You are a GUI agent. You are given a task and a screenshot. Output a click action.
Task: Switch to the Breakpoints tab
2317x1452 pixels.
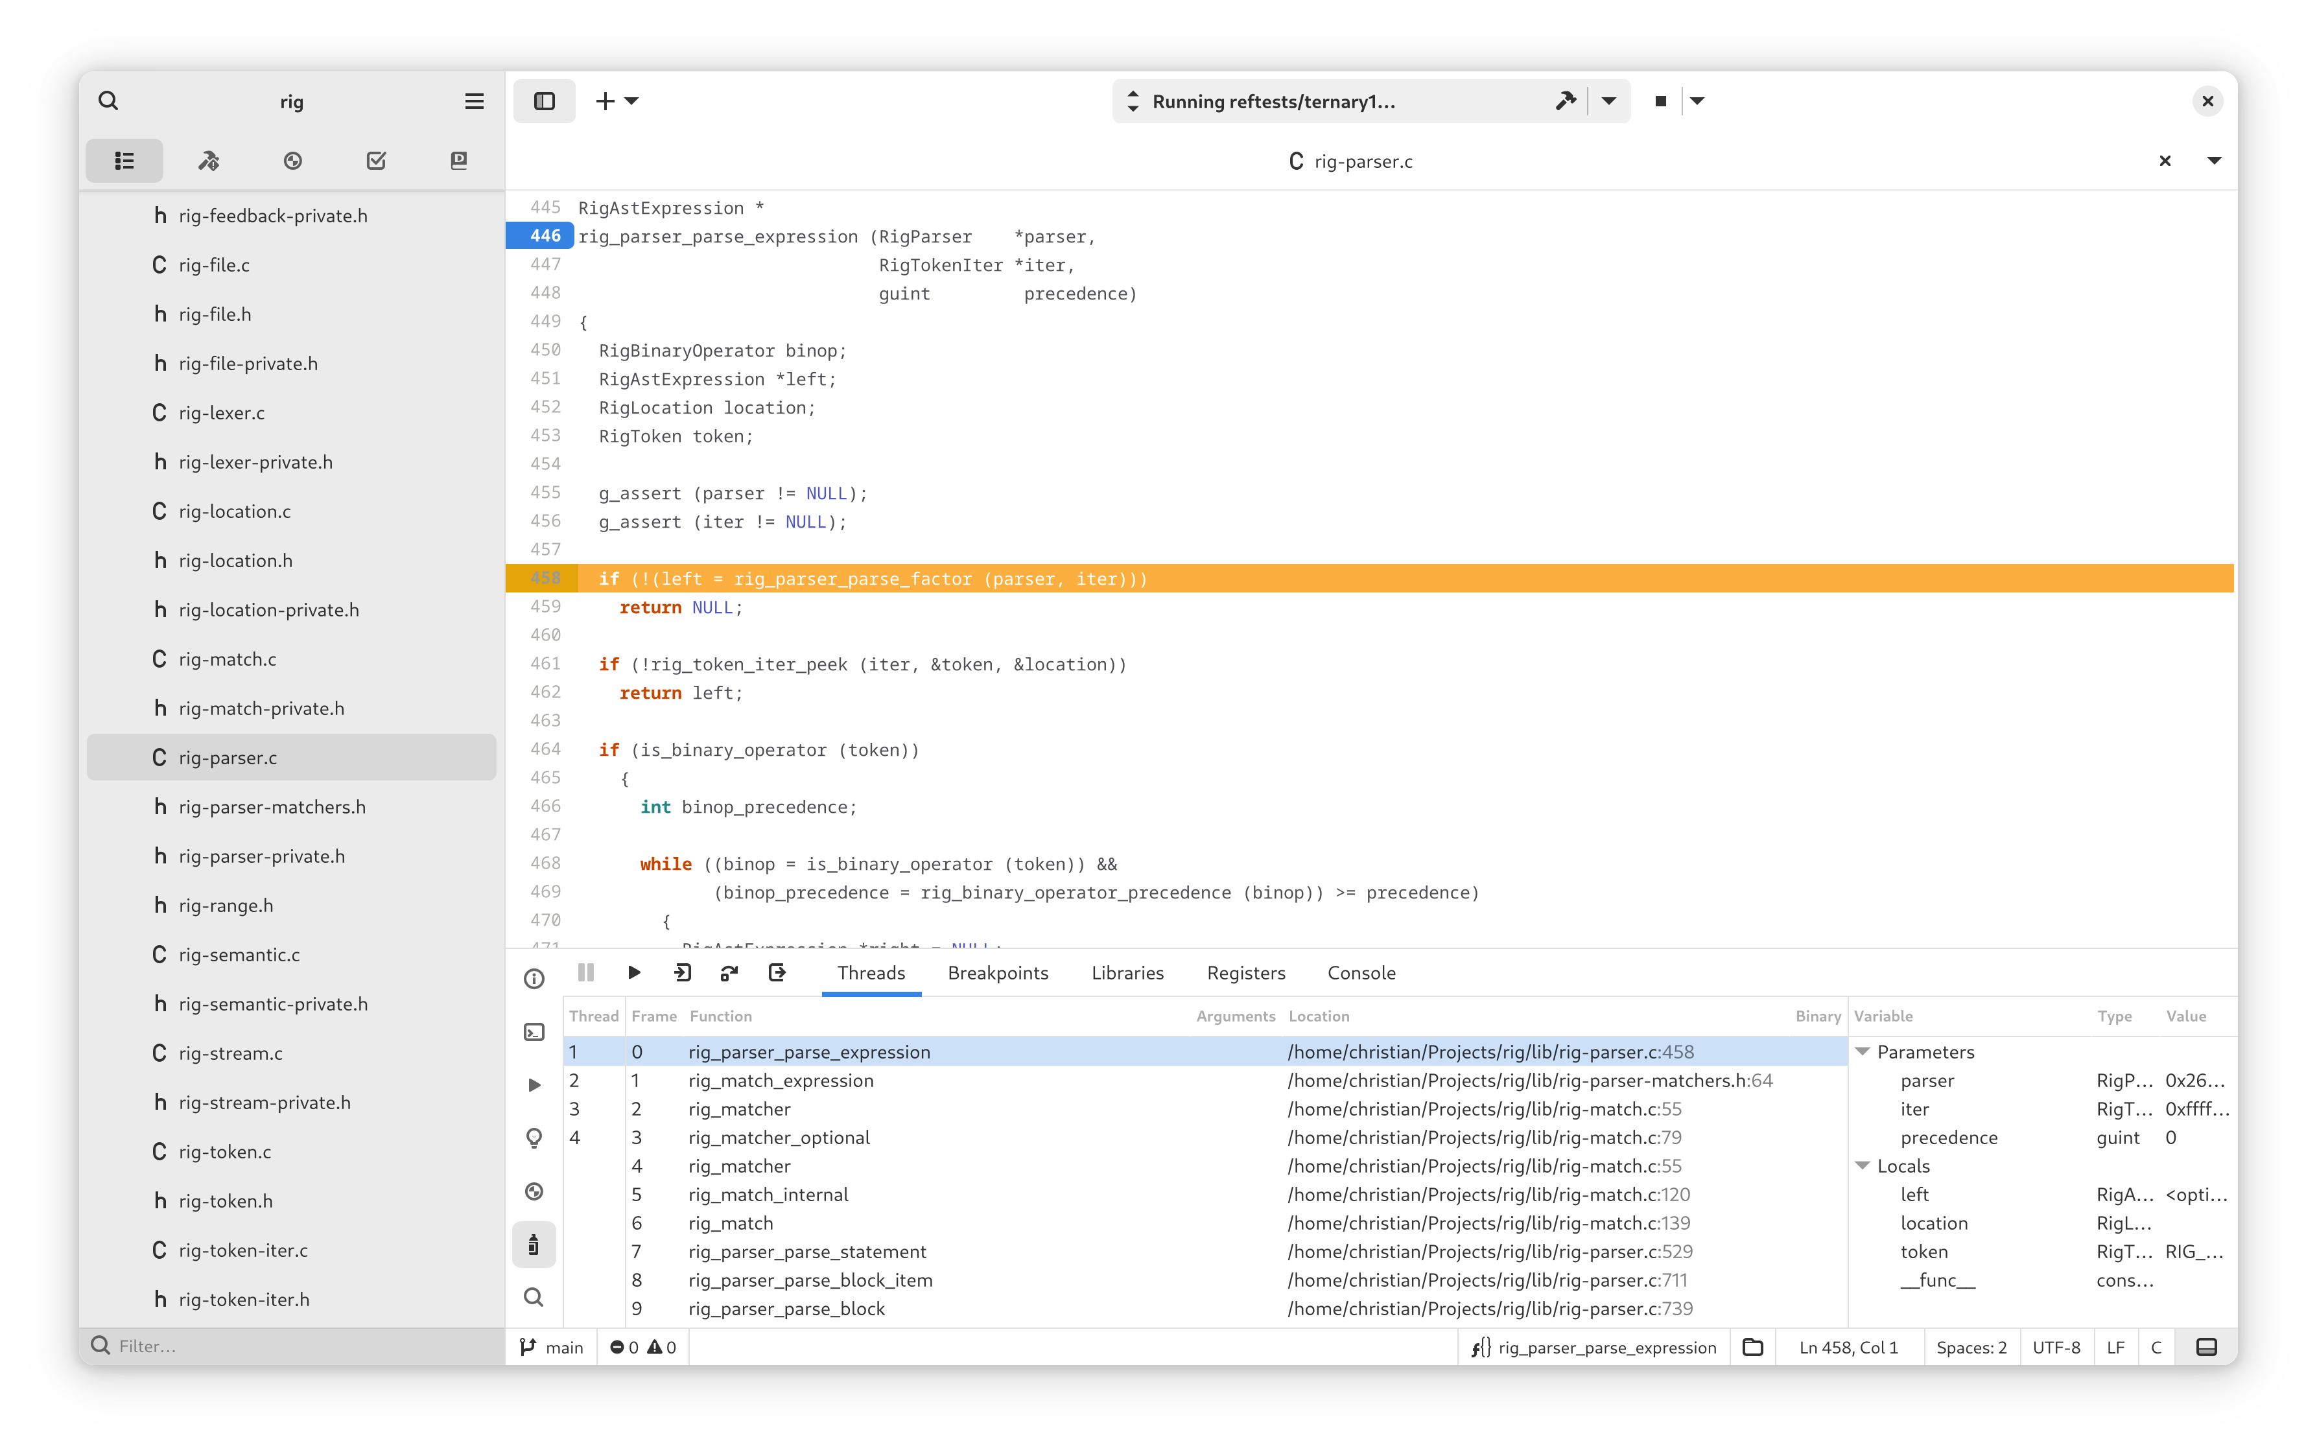(998, 973)
